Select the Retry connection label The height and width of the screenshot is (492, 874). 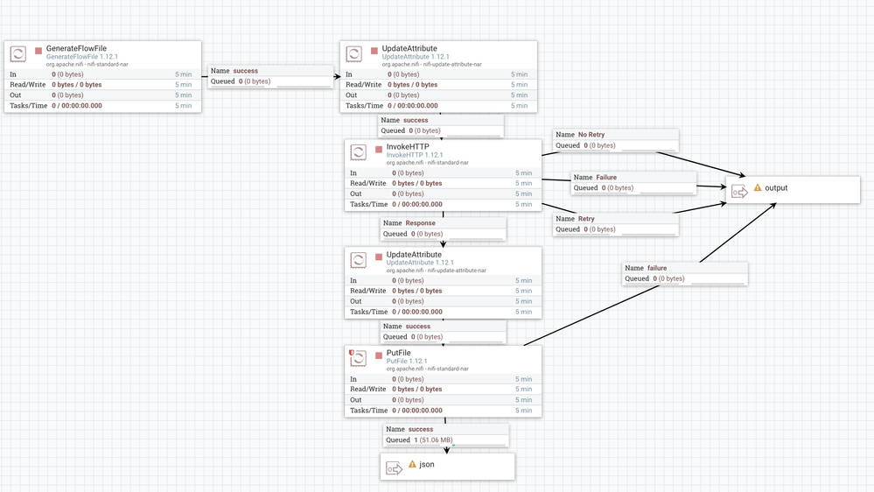[616, 224]
